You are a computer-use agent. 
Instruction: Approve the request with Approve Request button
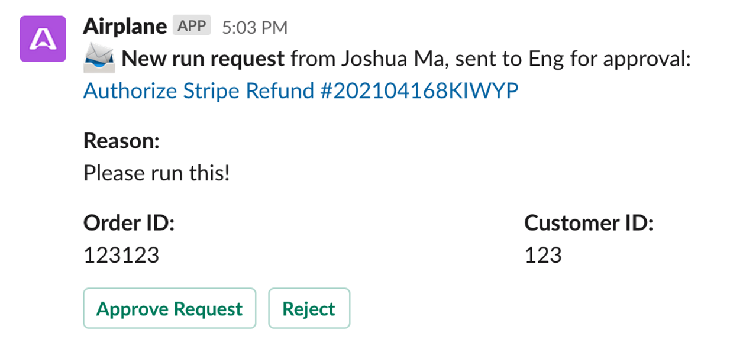click(x=169, y=308)
